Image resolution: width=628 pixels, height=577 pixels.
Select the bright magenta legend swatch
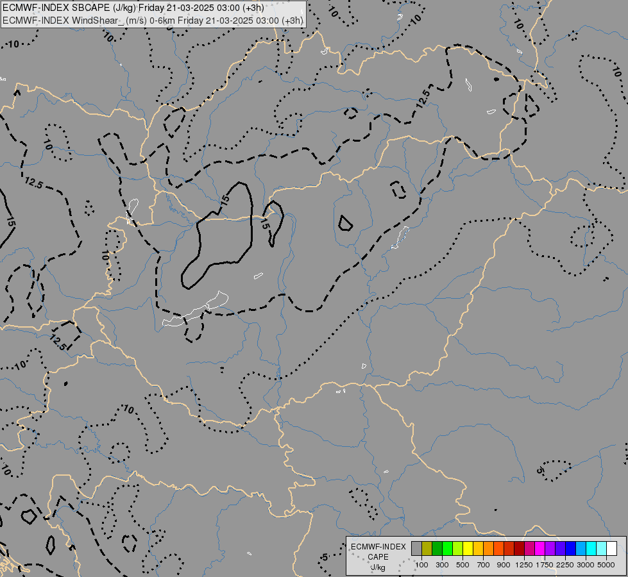(540, 549)
